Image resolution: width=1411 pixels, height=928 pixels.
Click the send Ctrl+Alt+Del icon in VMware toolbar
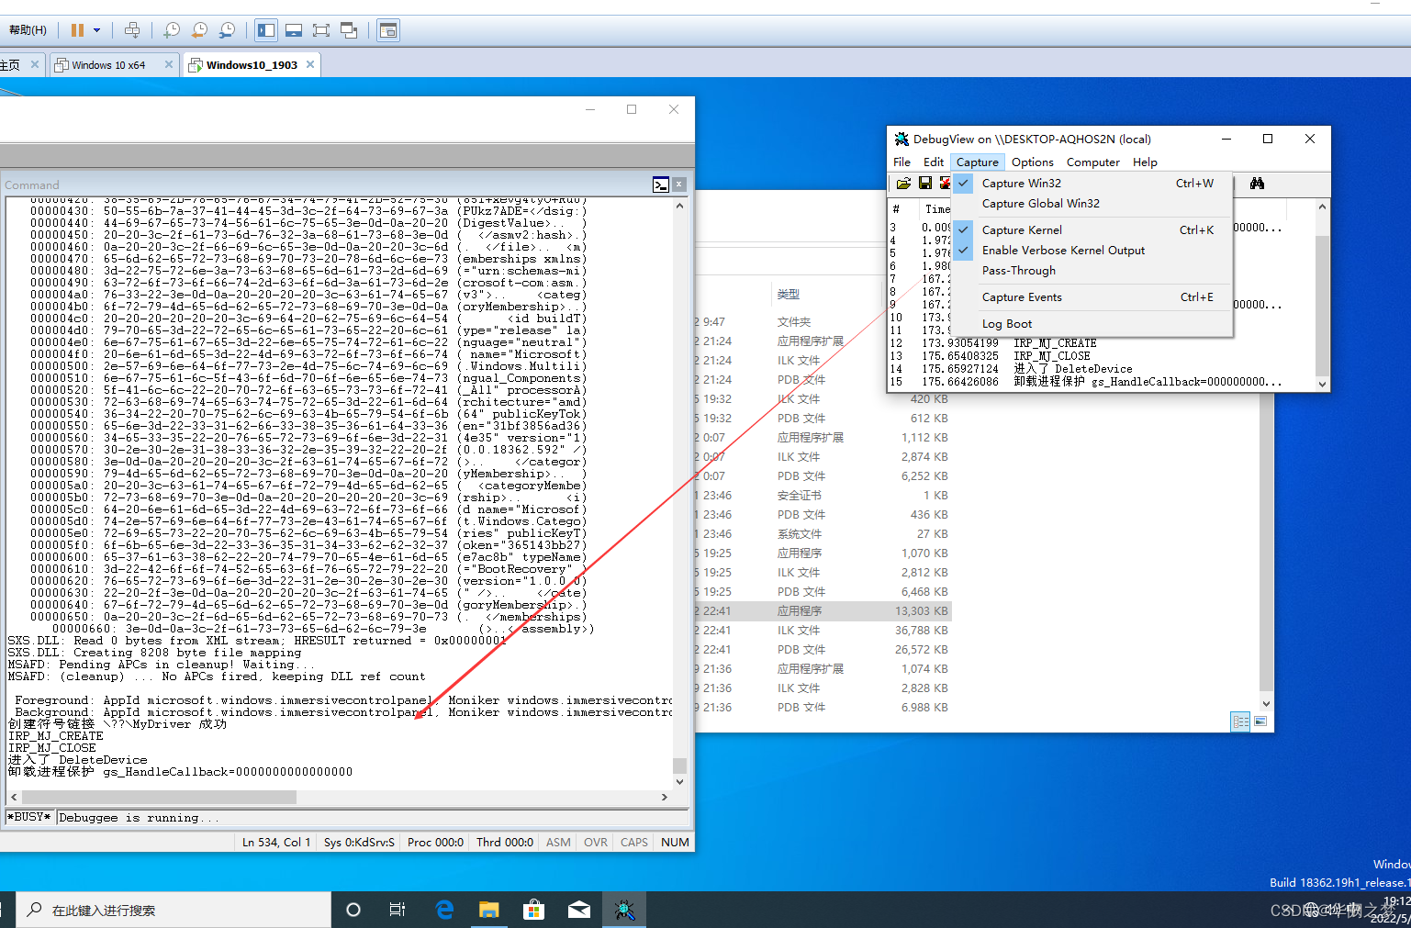(132, 30)
